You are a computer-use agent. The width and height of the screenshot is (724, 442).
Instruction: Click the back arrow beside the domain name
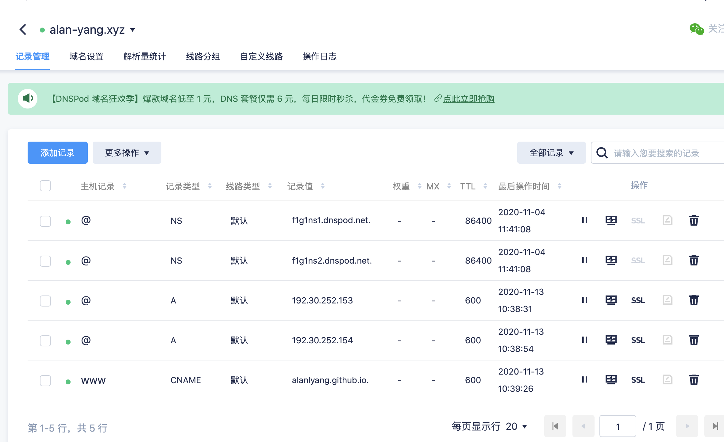point(23,30)
